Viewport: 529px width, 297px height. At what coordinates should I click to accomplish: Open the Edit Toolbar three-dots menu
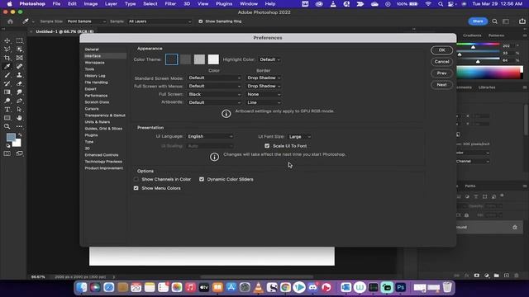[x=20, y=126]
